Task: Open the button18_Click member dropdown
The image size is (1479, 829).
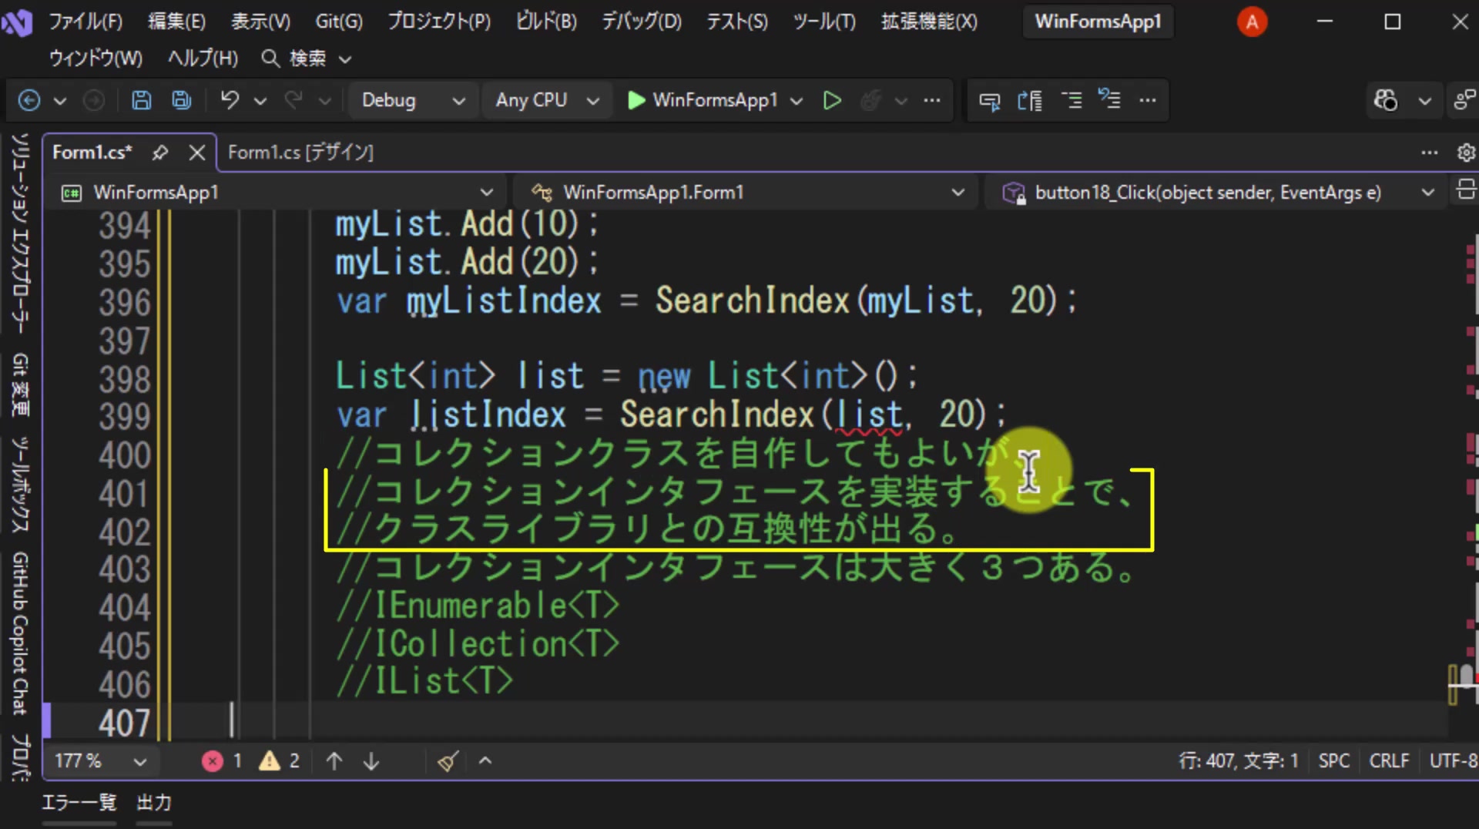Action: click(1217, 193)
